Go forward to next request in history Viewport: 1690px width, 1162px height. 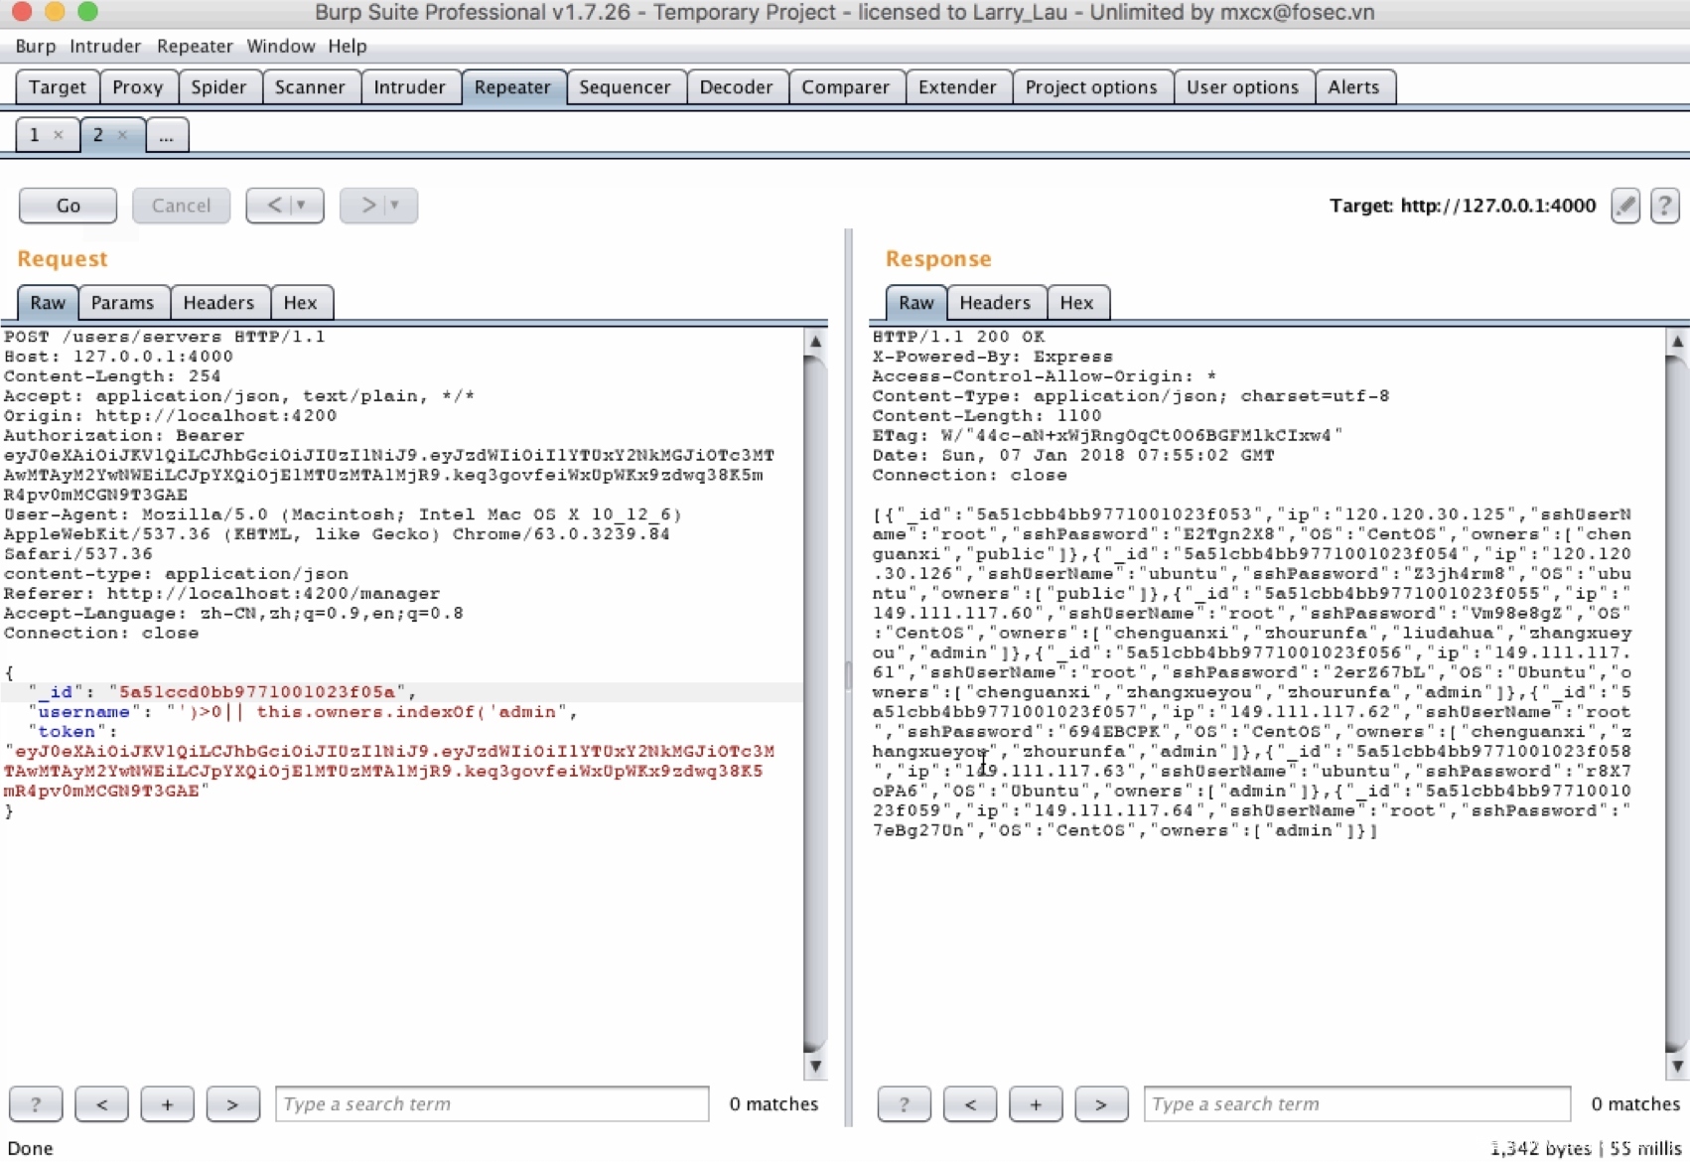[366, 206]
